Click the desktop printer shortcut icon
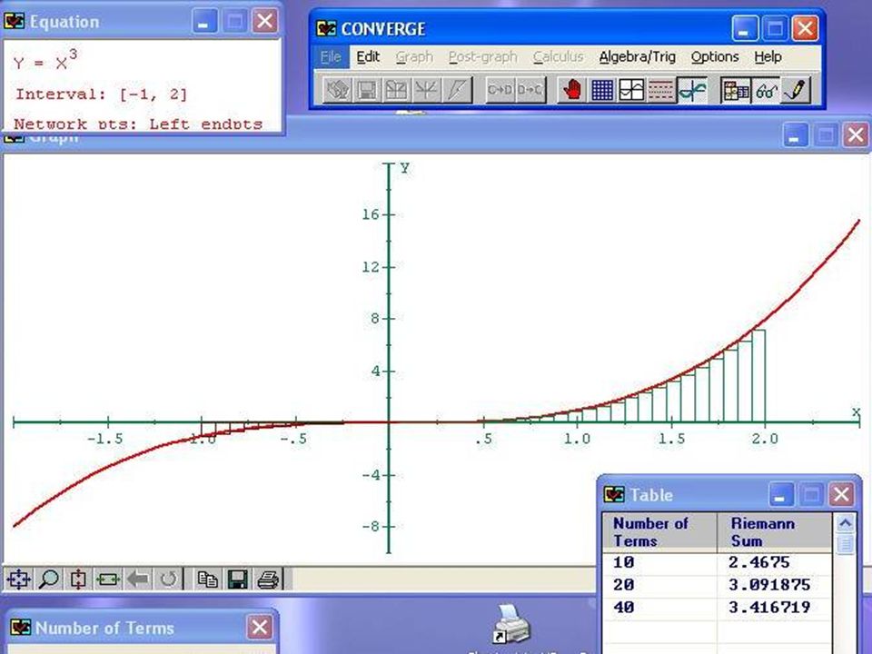872x654 pixels. (x=511, y=623)
